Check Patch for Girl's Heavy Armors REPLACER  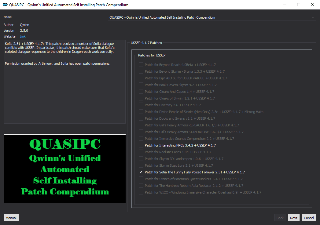tap(141, 125)
